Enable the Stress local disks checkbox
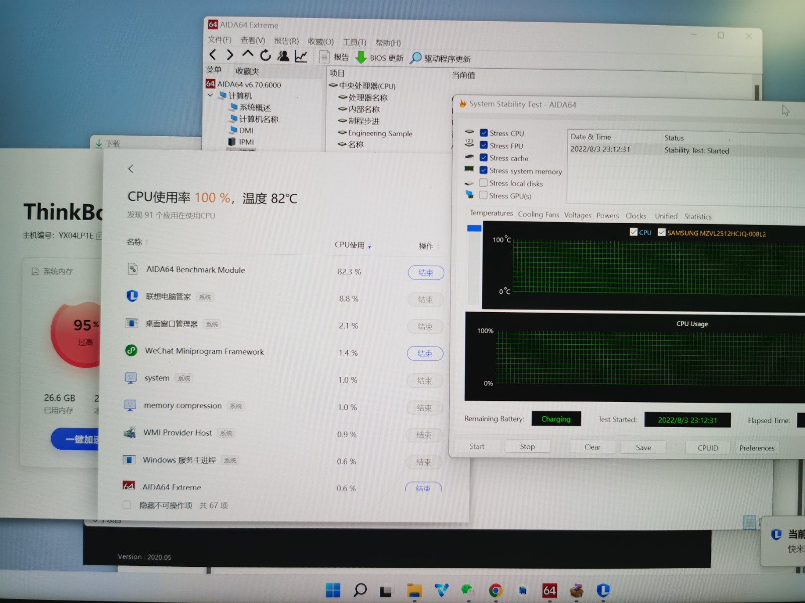The height and width of the screenshot is (603, 805). [x=484, y=183]
